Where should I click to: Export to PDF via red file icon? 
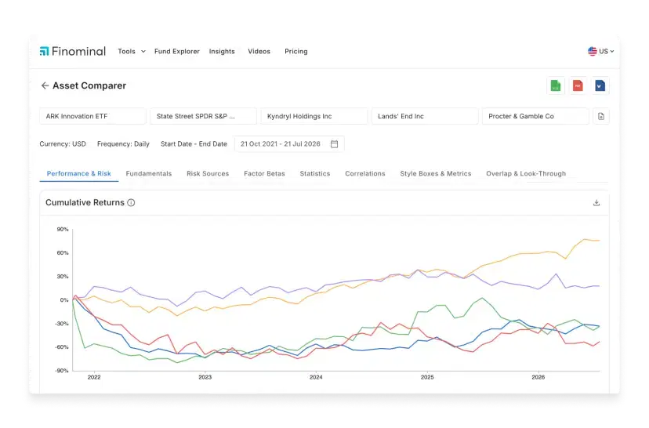coord(578,85)
